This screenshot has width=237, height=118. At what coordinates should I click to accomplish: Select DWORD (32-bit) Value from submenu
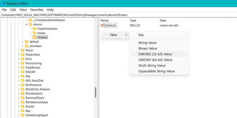point(159,54)
